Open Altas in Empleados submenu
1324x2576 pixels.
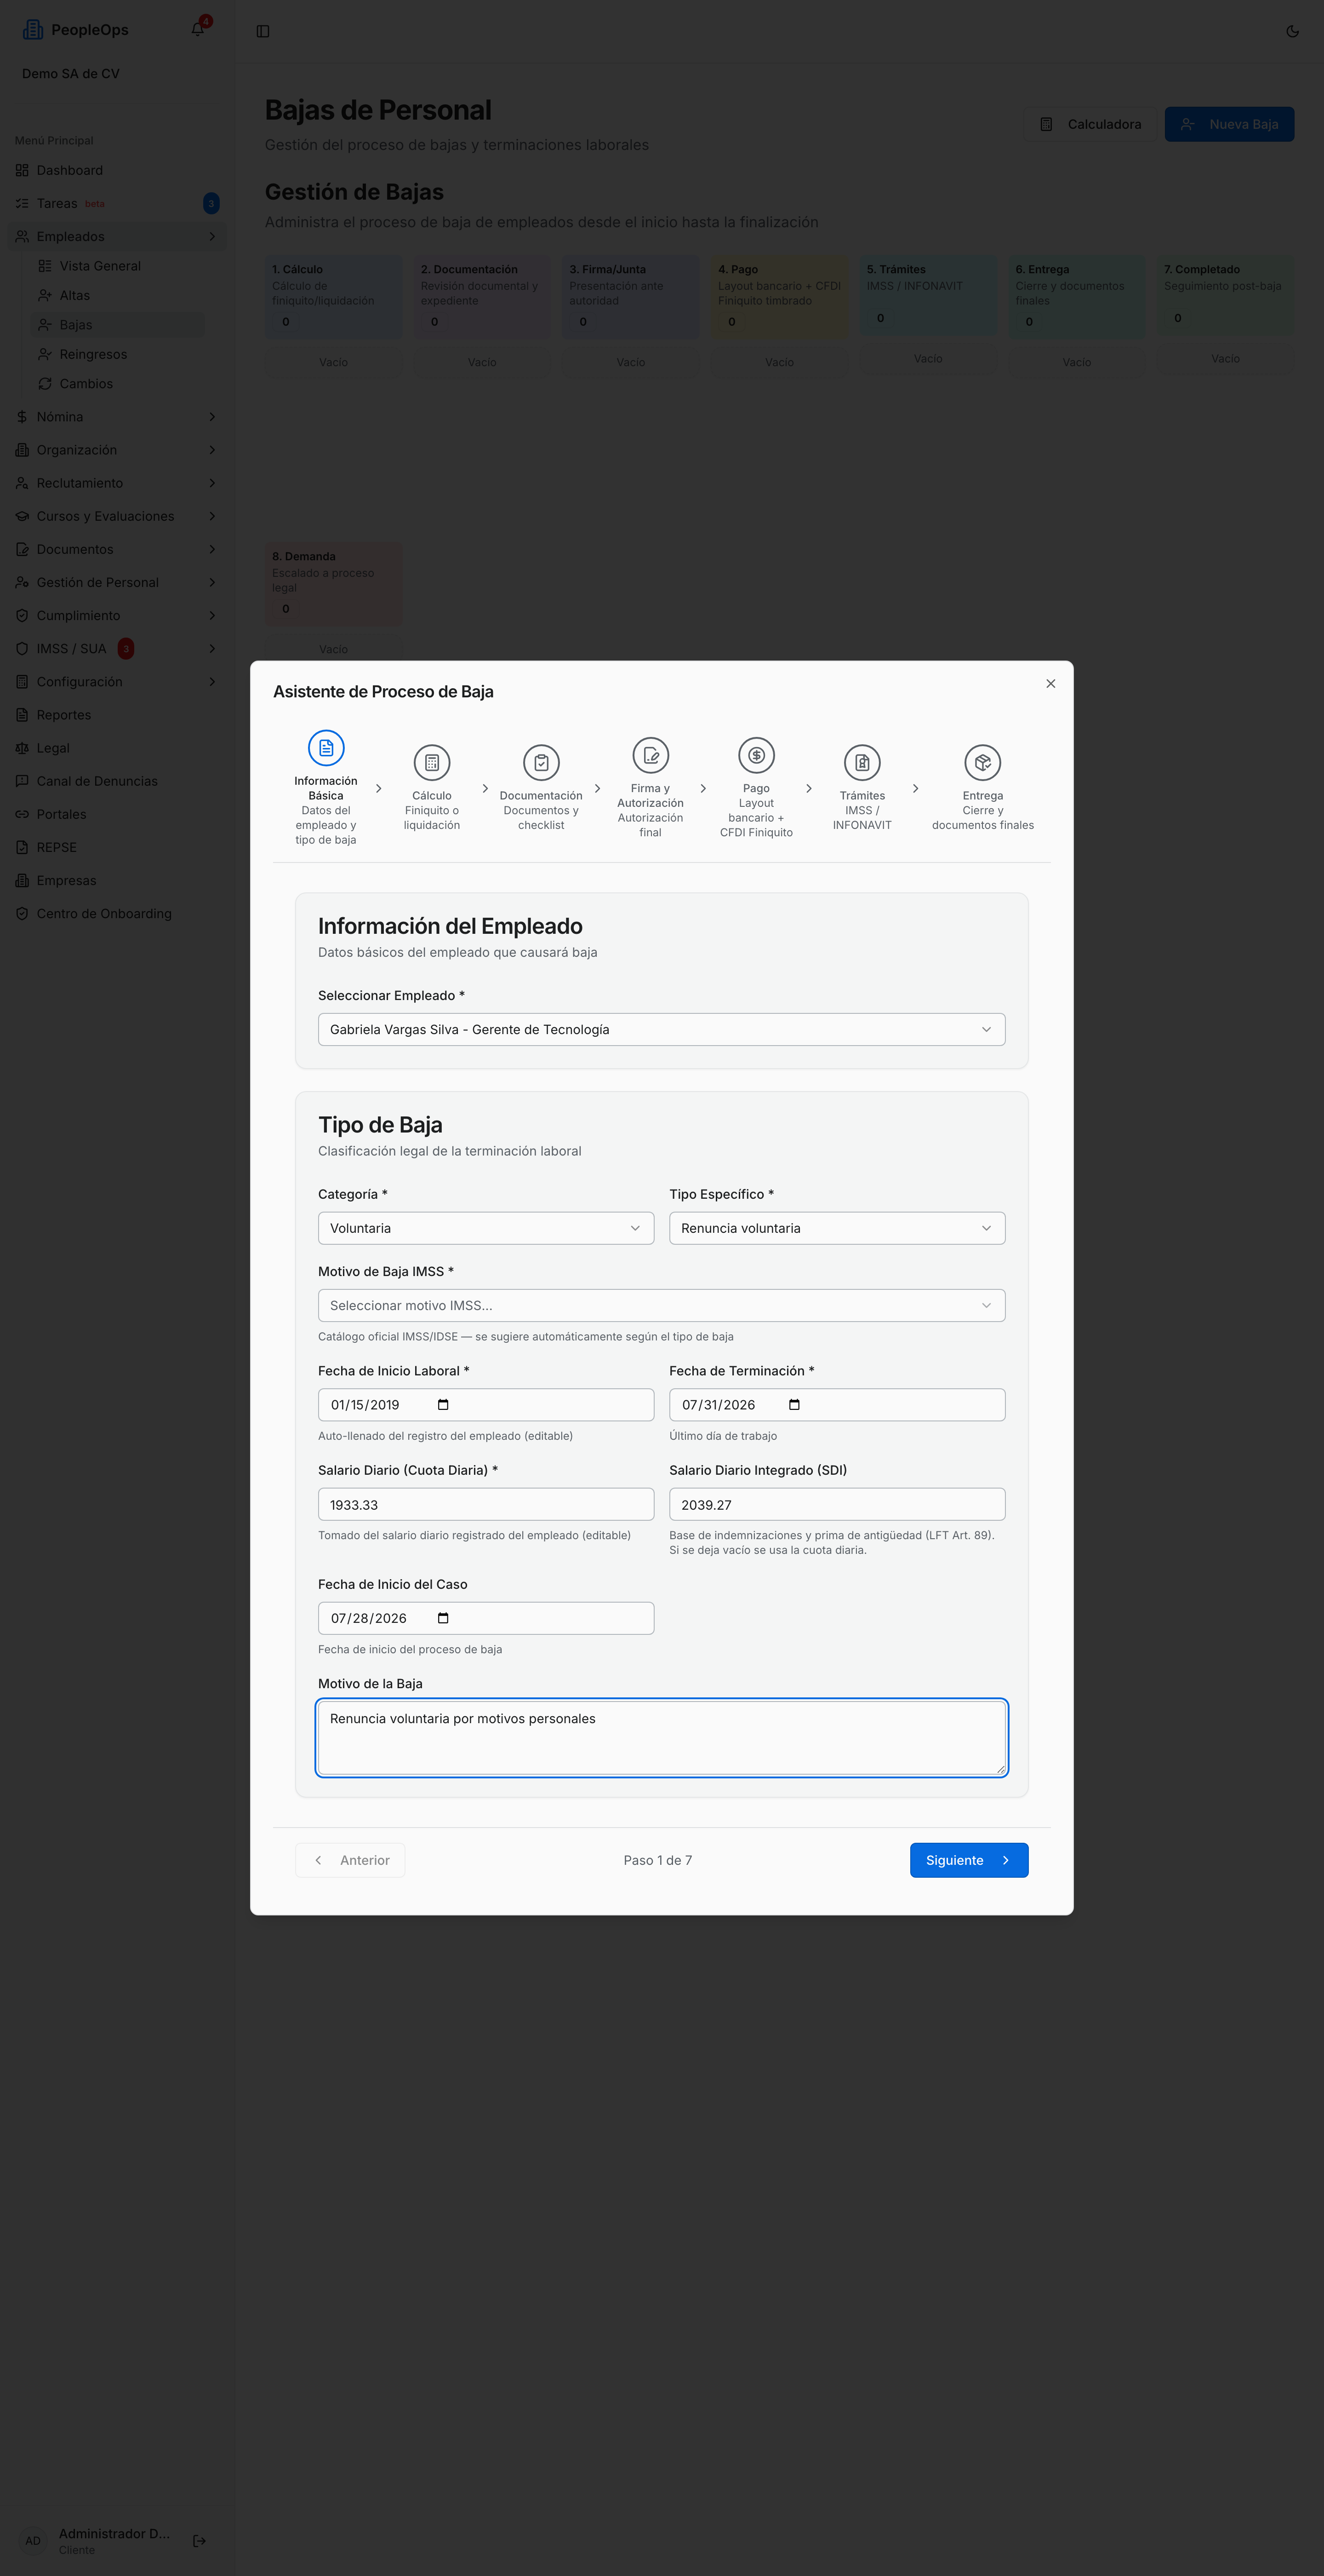(x=117, y=295)
